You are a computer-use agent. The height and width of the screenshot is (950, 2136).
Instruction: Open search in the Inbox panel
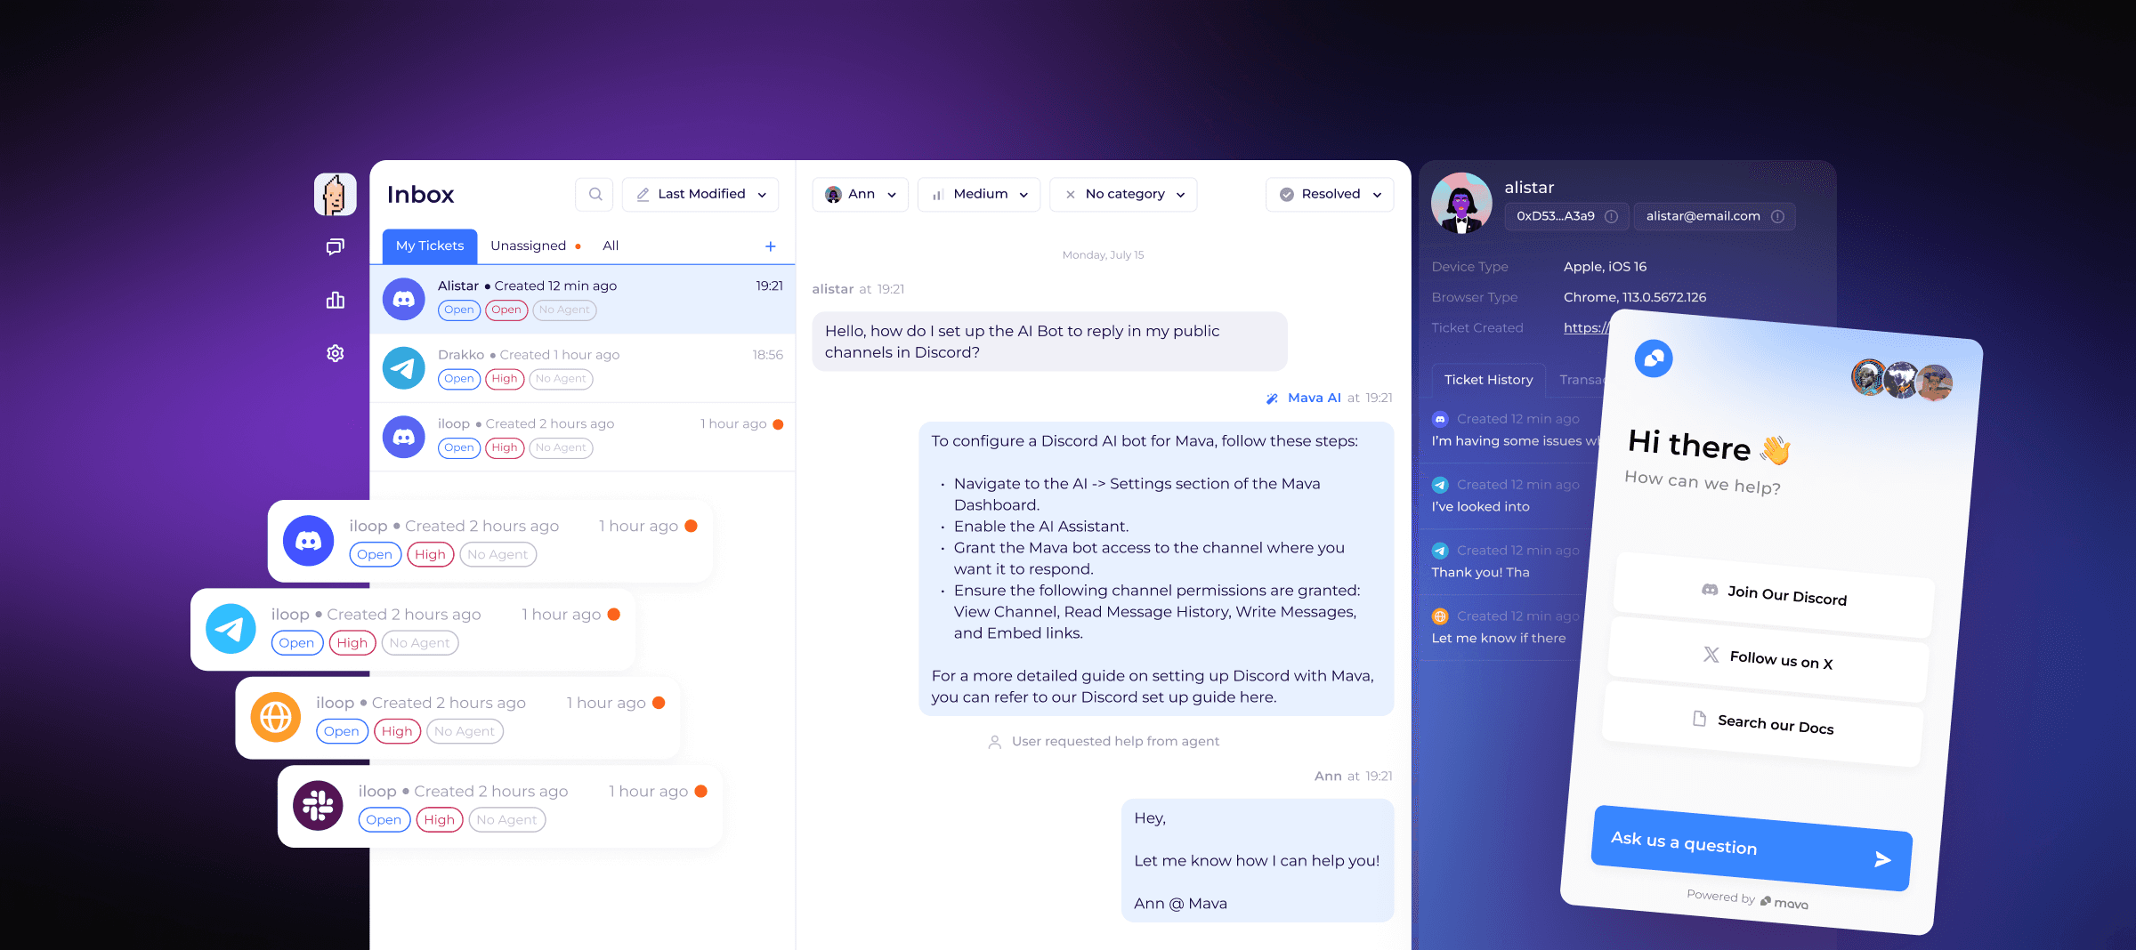595,194
